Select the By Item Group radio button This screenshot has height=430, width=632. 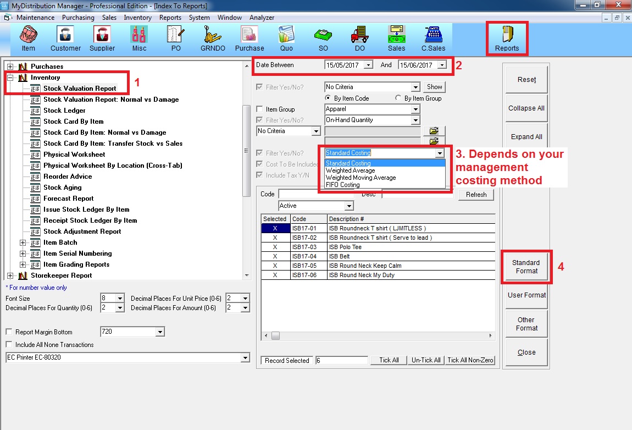click(398, 98)
